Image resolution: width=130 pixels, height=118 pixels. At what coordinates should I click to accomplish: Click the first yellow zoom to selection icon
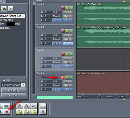pos(19,112)
